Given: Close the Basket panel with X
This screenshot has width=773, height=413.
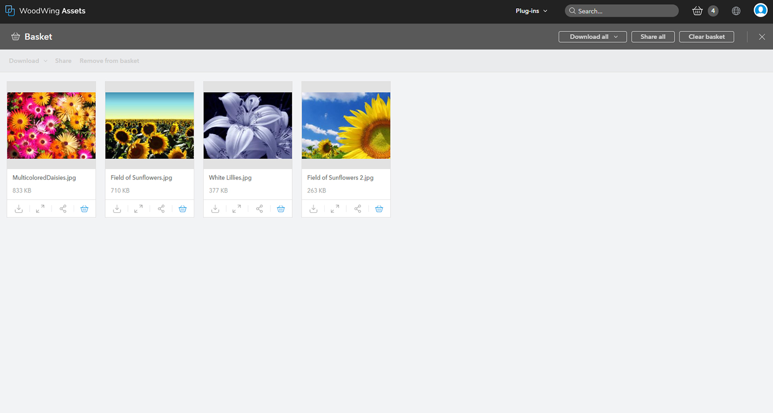Looking at the screenshot, I should (x=762, y=37).
